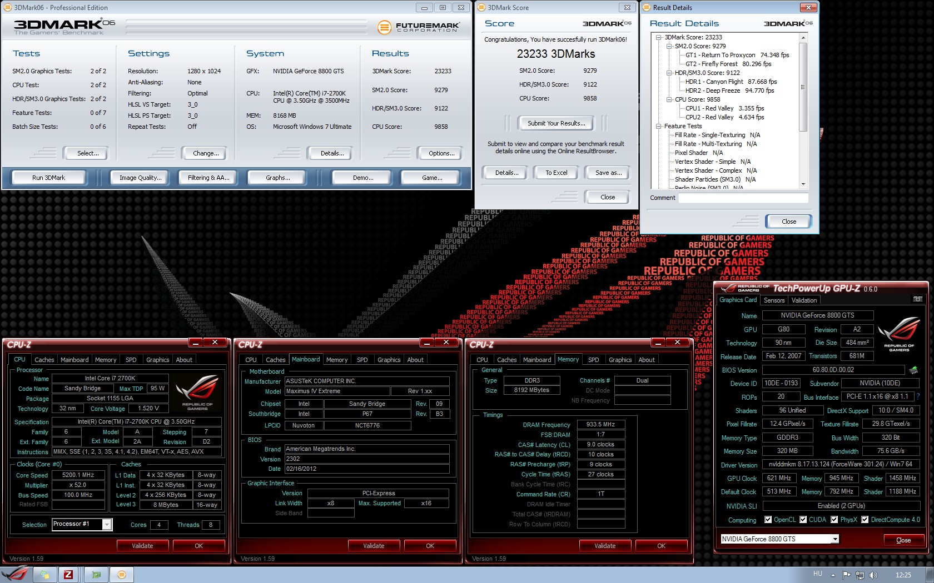Click the Demo button in 3DMark06
934x583 pixels.
pyautogui.click(x=362, y=178)
